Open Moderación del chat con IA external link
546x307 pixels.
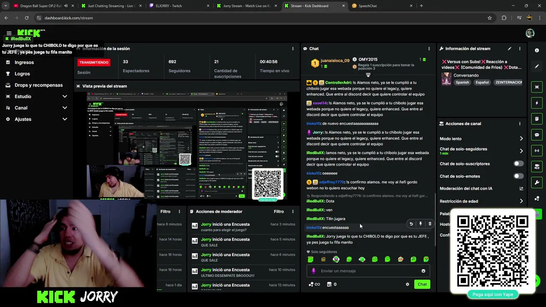(x=521, y=188)
